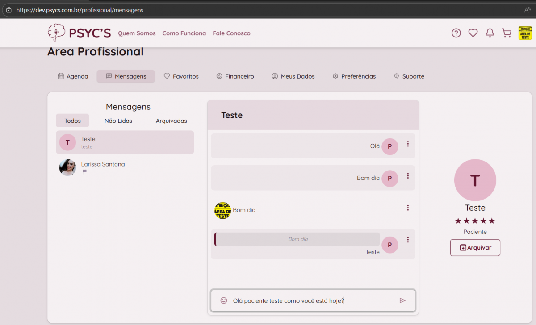Open options menu for "teste" reply message
This screenshot has height=325, width=536.
[408, 240]
